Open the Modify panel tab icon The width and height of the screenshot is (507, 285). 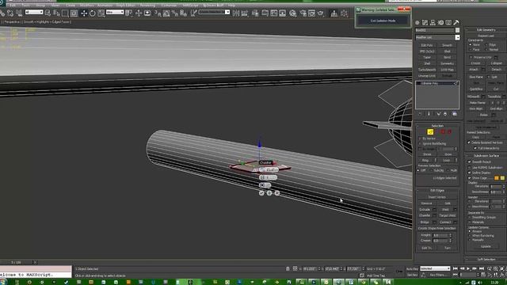(425, 22)
